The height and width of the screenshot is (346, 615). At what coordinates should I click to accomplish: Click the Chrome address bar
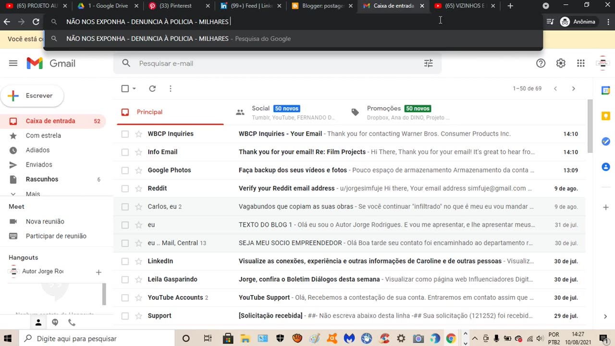coord(293,22)
